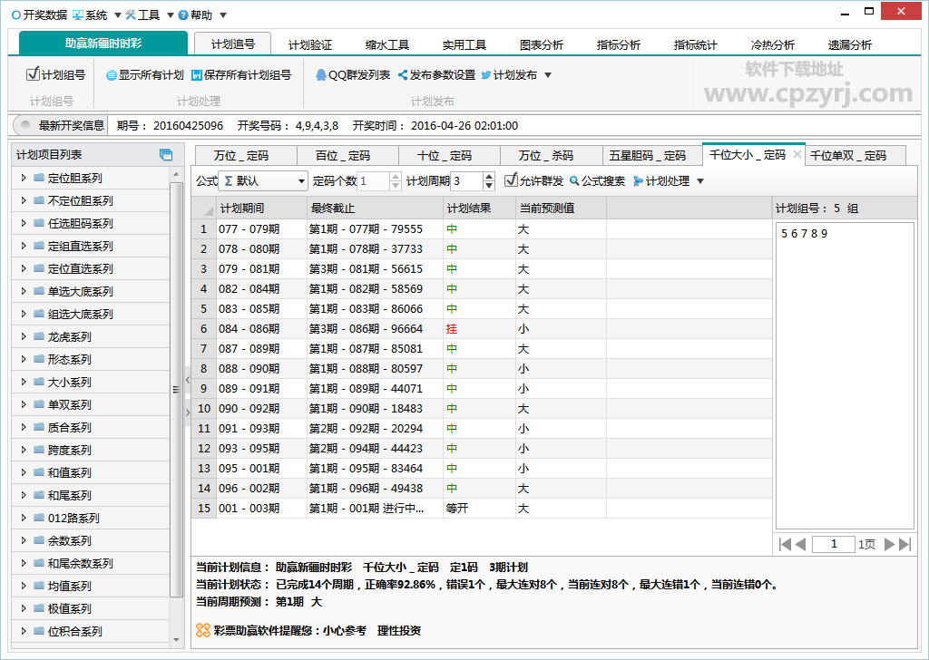Select the 极值系列 folder icon
The width and height of the screenshot is (929, 660).
(39, 608)
